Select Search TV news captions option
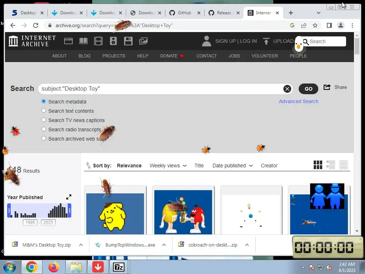This screenshot has width=365, height=274. (43, 120)
